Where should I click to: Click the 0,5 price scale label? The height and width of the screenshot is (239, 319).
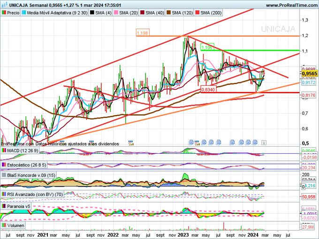pyautogui.click(x=305, y=143)
